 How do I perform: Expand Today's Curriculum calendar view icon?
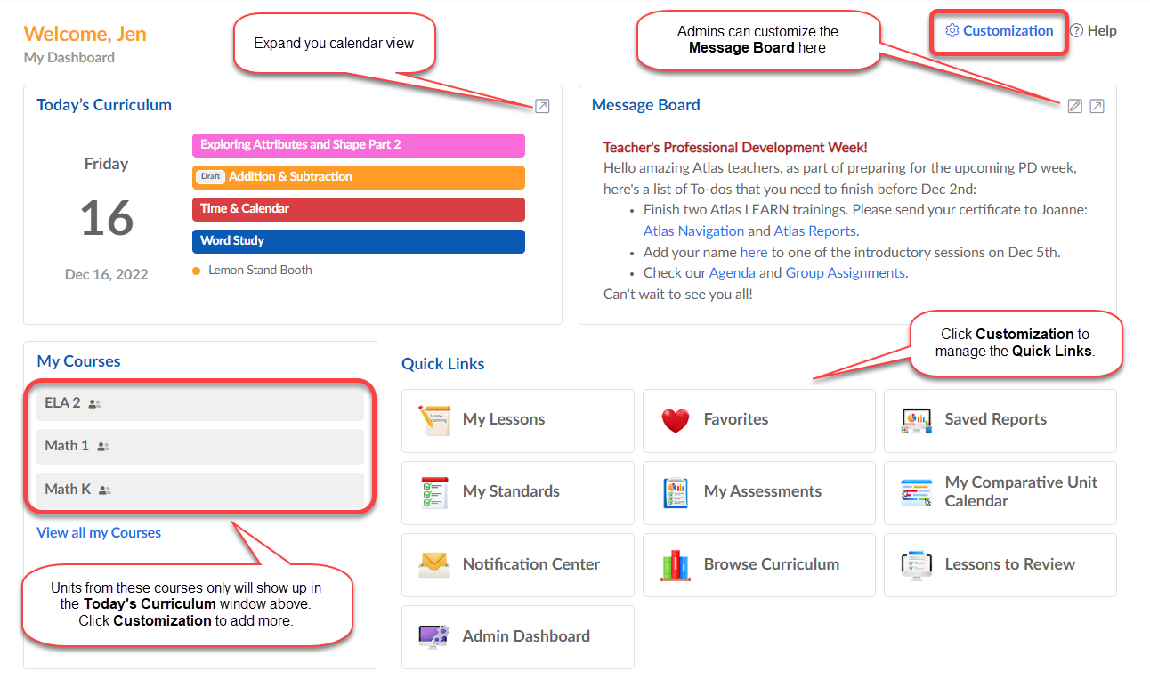pos(541,107)
